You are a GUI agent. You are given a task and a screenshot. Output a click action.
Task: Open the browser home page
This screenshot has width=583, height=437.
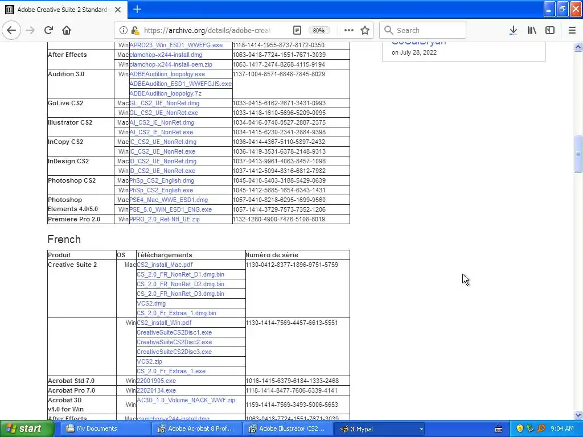pos(67,30)
